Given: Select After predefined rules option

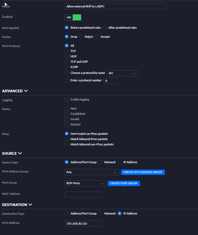Looking at the screenshot, I should point(105,28).
